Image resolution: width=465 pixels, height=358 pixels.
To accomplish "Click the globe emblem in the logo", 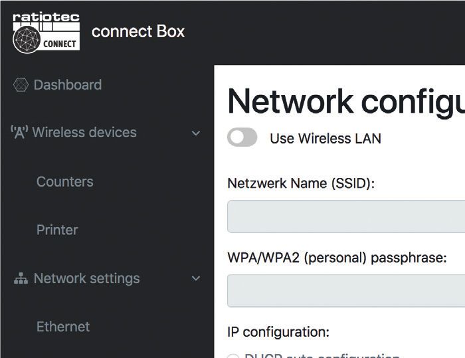I will click(x=27, y=40).
